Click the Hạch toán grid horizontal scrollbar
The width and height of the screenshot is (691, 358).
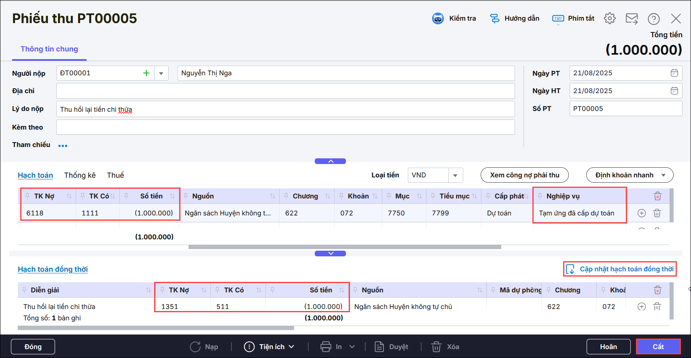(345, 247)
